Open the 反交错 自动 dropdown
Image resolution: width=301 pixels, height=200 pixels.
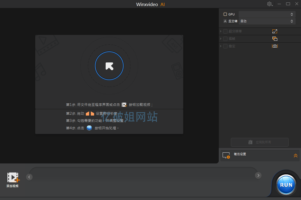(x=267, y=21)
